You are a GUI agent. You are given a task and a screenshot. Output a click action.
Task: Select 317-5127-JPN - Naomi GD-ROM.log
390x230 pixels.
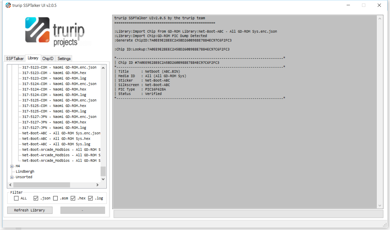tap(54, 128)
